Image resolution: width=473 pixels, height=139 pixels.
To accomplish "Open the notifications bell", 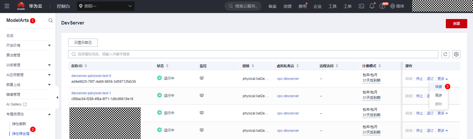I will click(x=372, y=6).
